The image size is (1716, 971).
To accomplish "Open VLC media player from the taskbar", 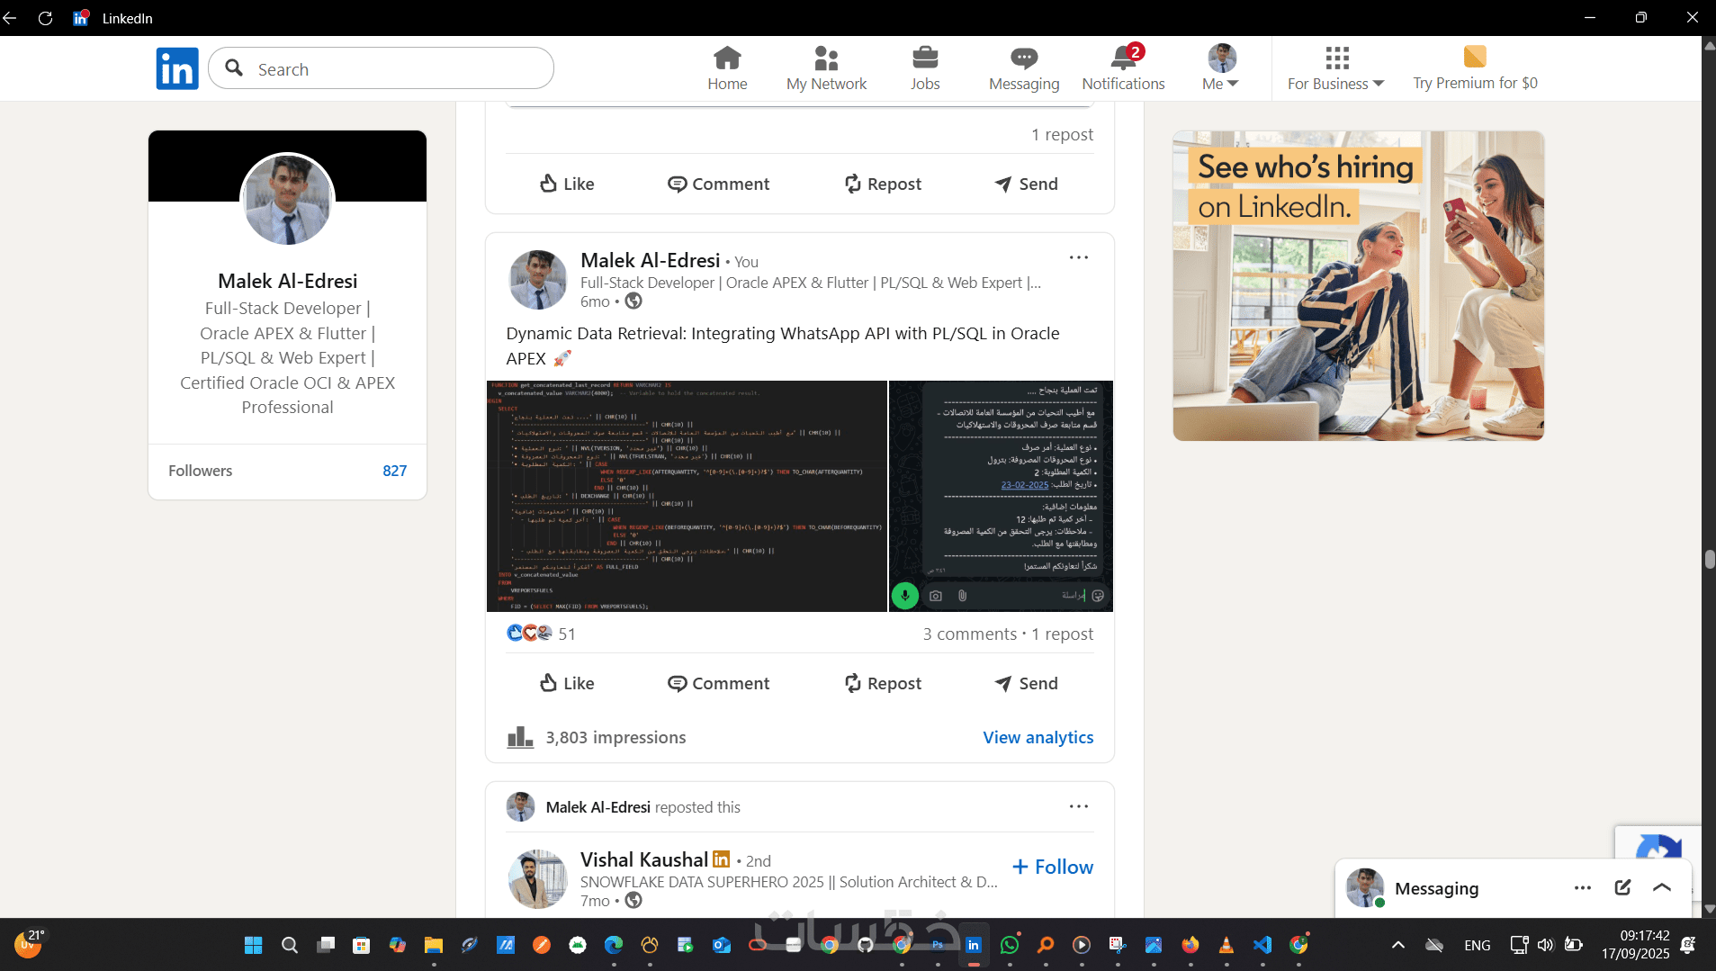I will 1226,945.
